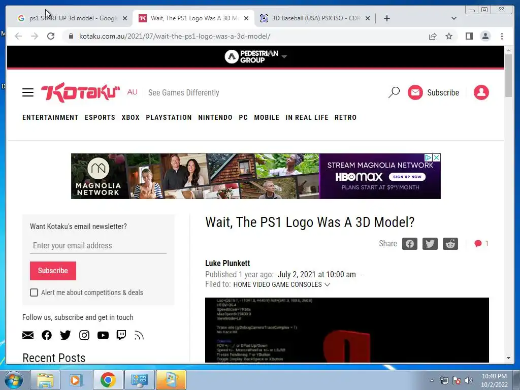Open the Mobile section
The height and width of the screenshot is (390, 520).
point(267,117)
